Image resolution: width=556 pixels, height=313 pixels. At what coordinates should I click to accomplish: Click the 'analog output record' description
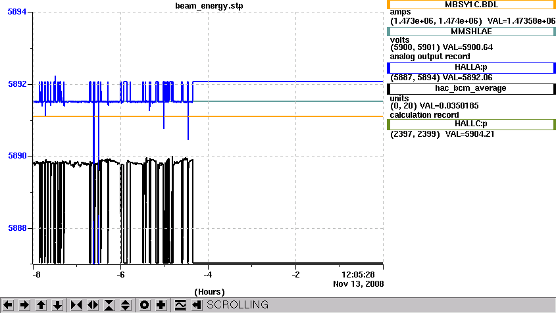tap(430, 57)
